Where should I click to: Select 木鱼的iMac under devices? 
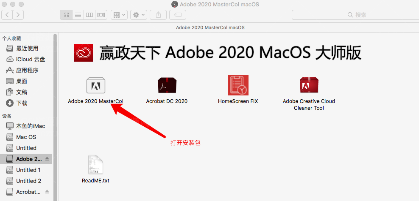(25, 126)
